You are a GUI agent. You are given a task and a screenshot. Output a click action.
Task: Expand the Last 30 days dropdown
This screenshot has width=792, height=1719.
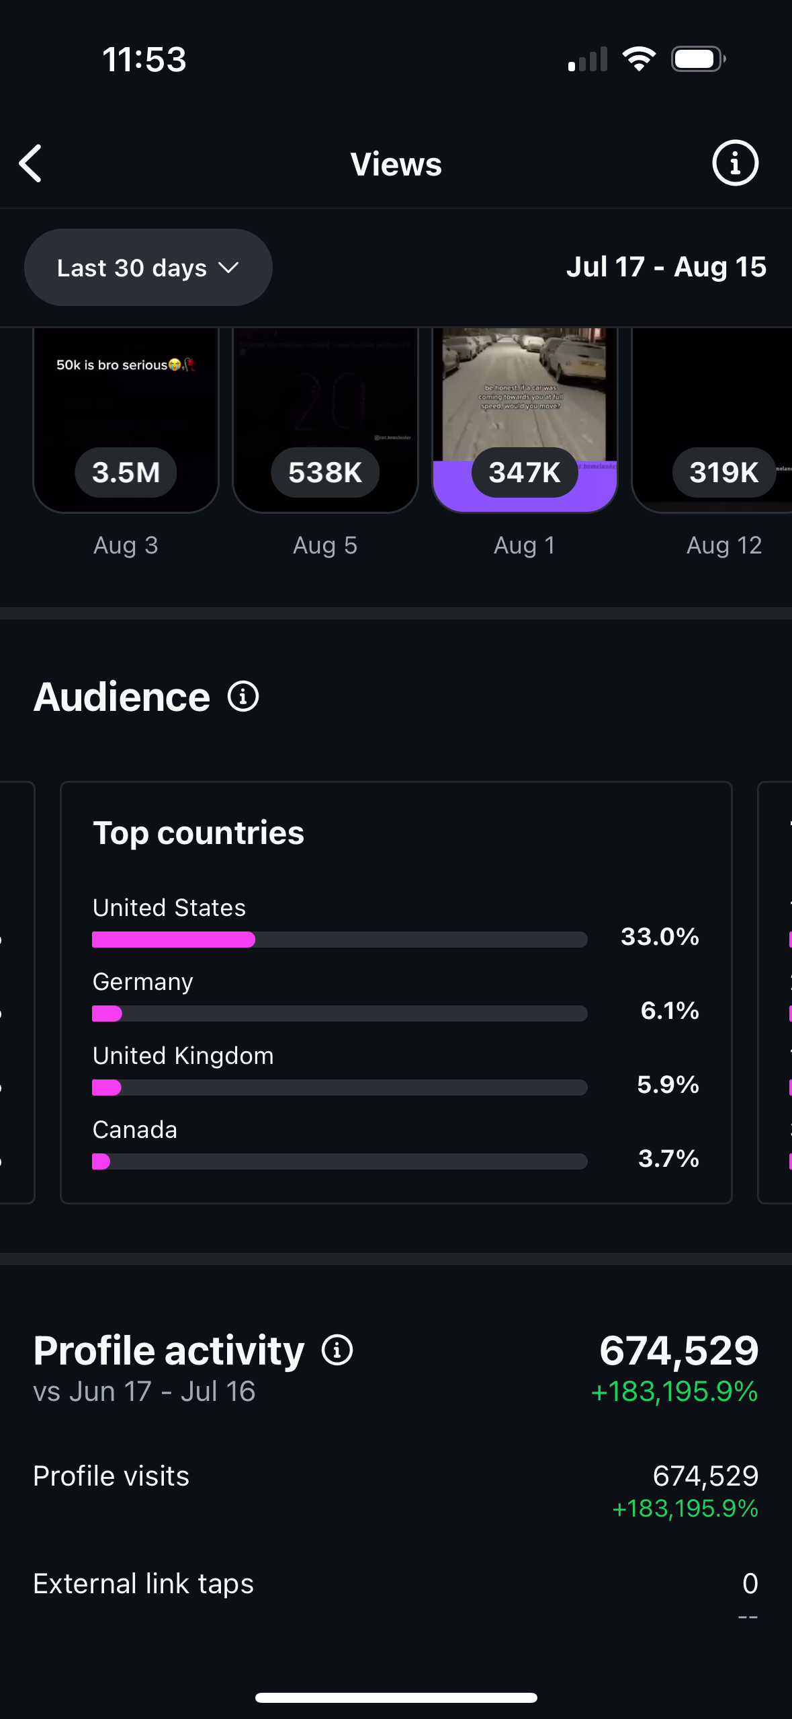(x=148, y=268)
